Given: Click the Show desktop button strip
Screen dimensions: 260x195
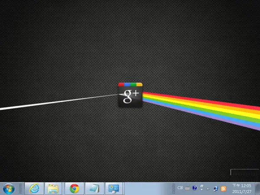Looking at the screenshot, I should click(257, 188).
